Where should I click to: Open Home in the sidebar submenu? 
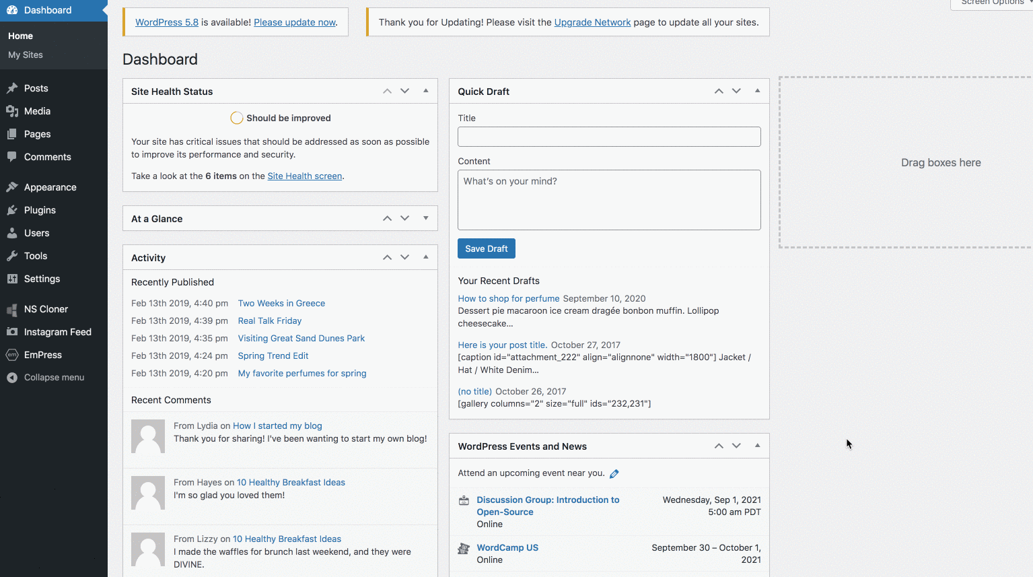[20, 36]
